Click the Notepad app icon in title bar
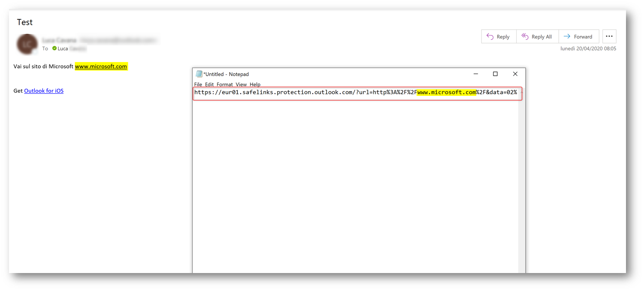The image size is (644, 291). click(199, 74)
